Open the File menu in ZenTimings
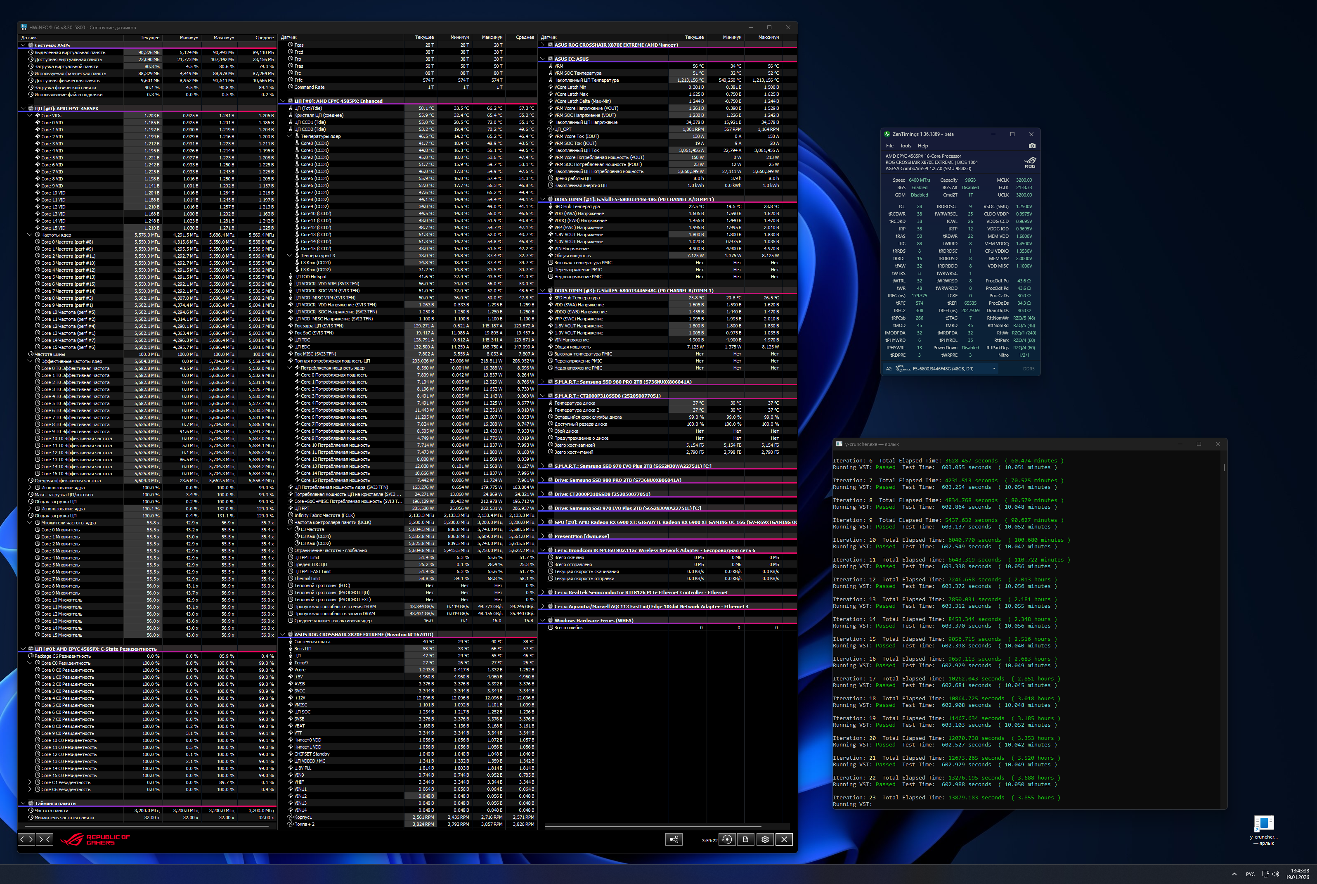This screenshot has height=884, width=1317. [889, 145]
